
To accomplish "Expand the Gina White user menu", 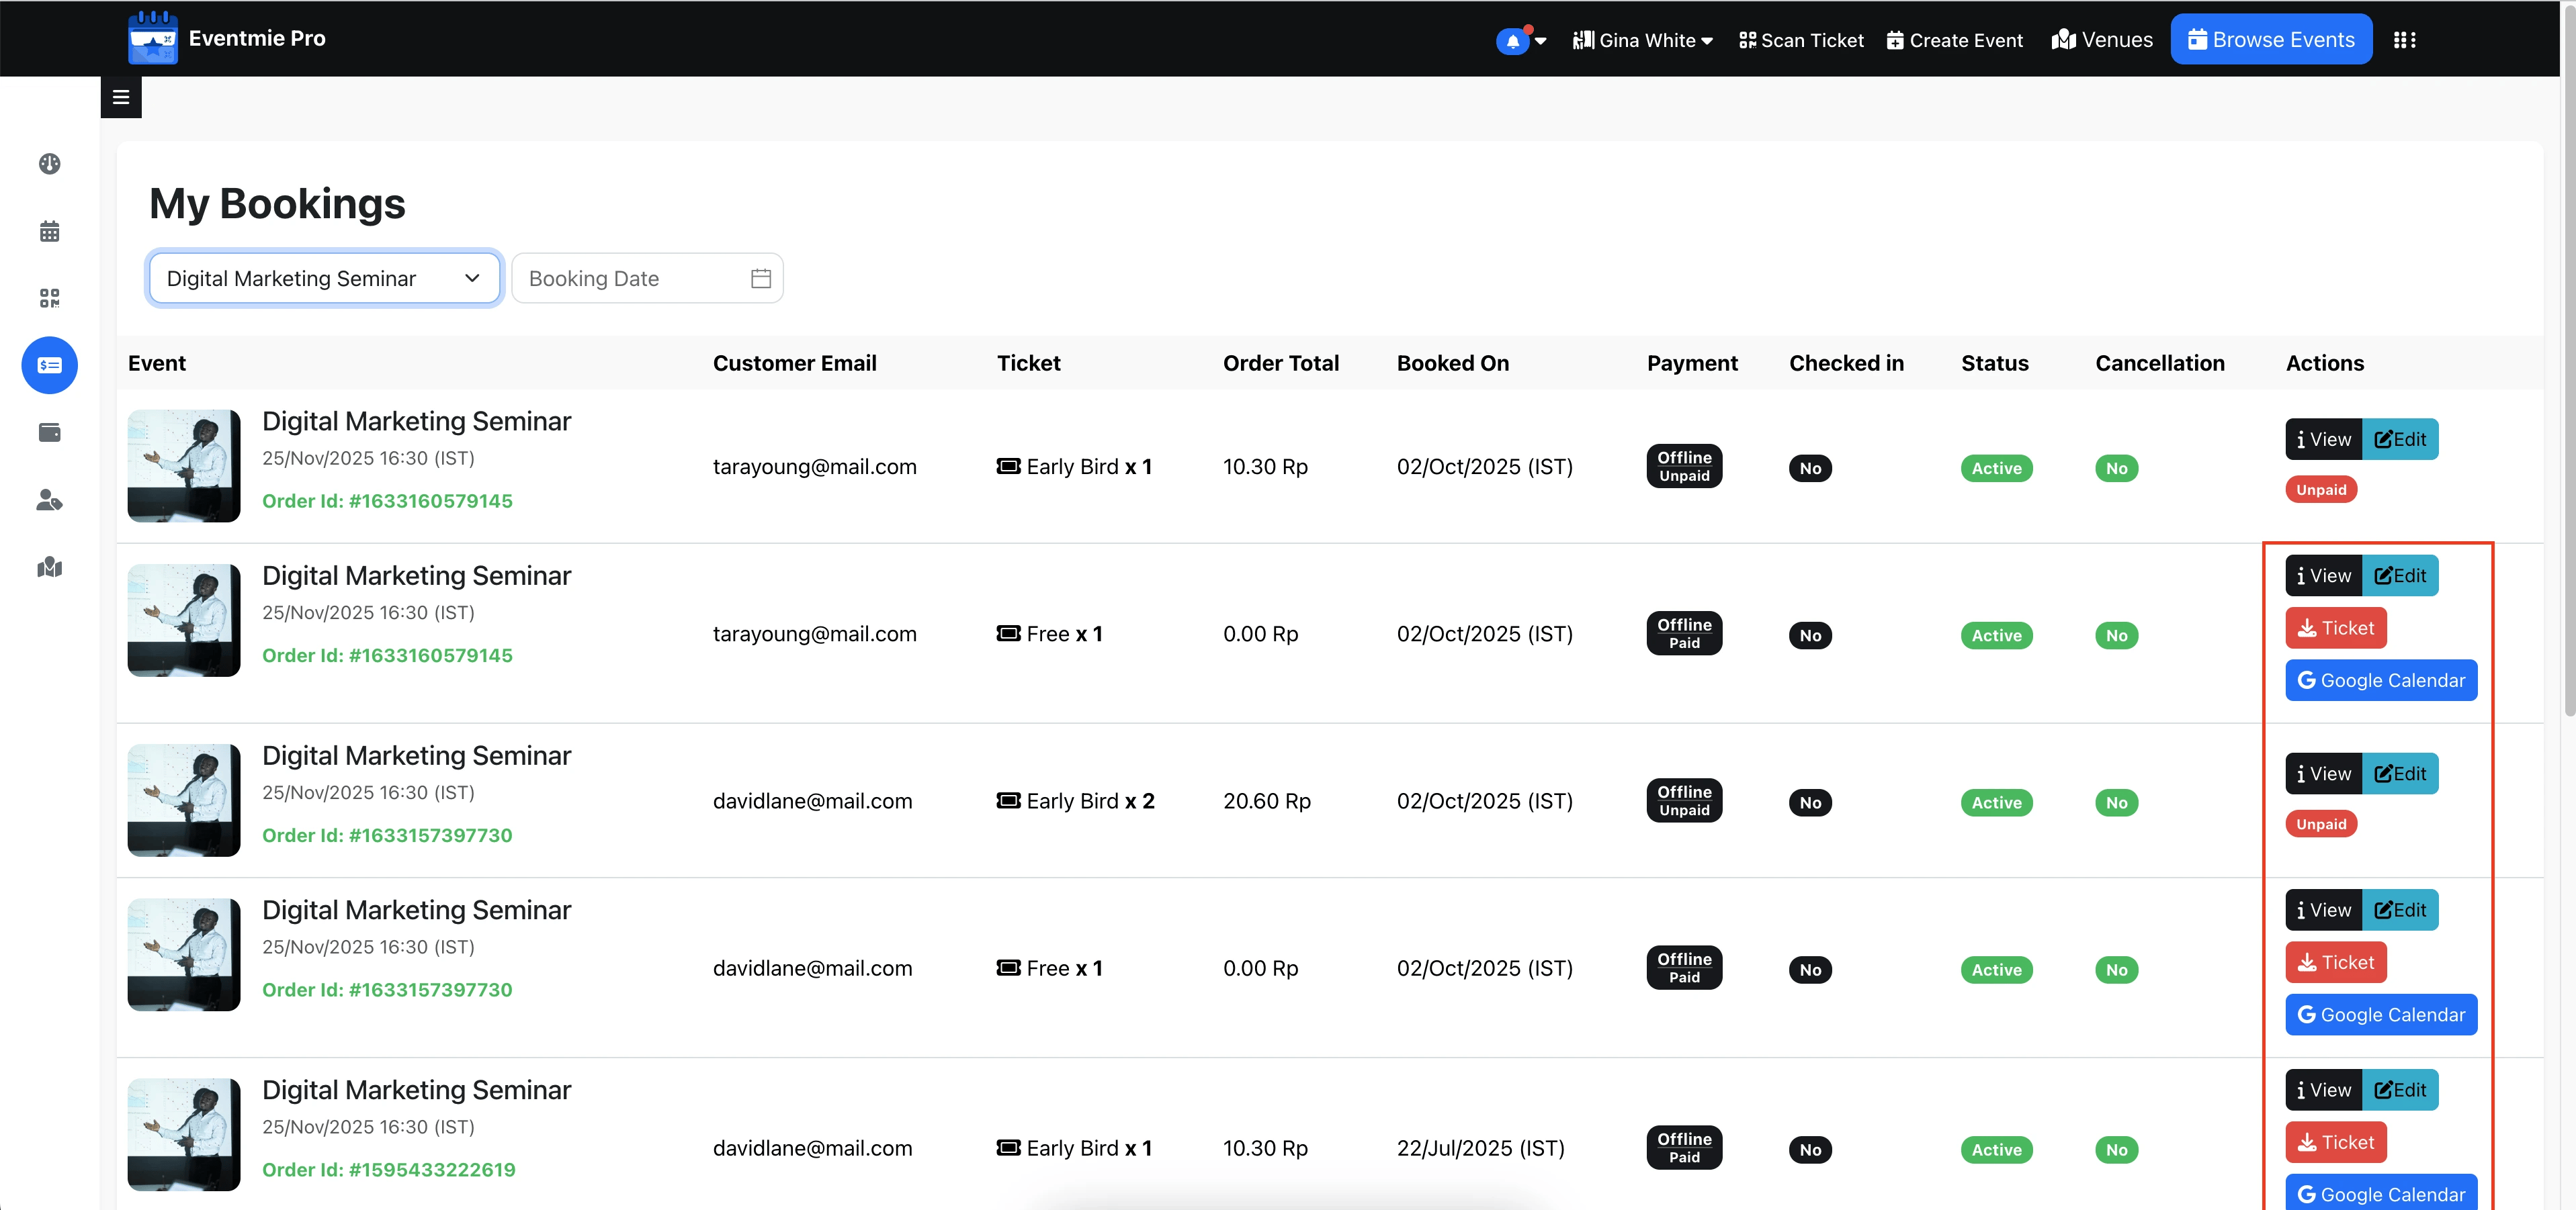I will [x=1642, y=40].
